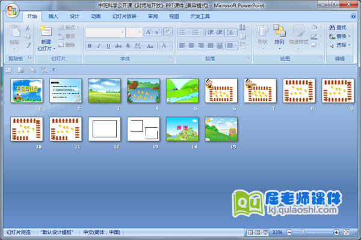Click the Reset slide button

67,36
